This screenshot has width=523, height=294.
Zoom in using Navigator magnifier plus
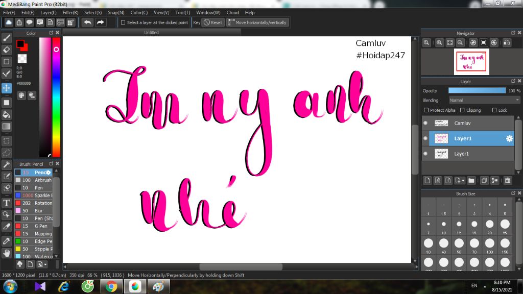point(439,43)
